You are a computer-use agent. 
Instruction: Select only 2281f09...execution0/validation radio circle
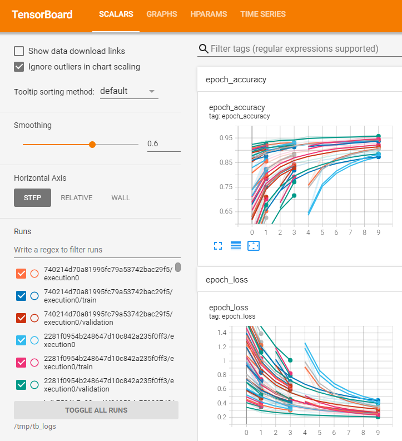pos(34,384)
